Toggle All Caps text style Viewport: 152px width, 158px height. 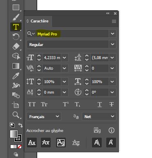32,104
